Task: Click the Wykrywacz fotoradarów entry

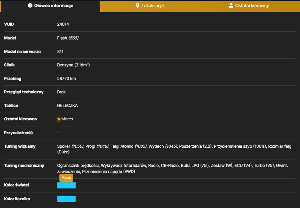Action: 124,166
